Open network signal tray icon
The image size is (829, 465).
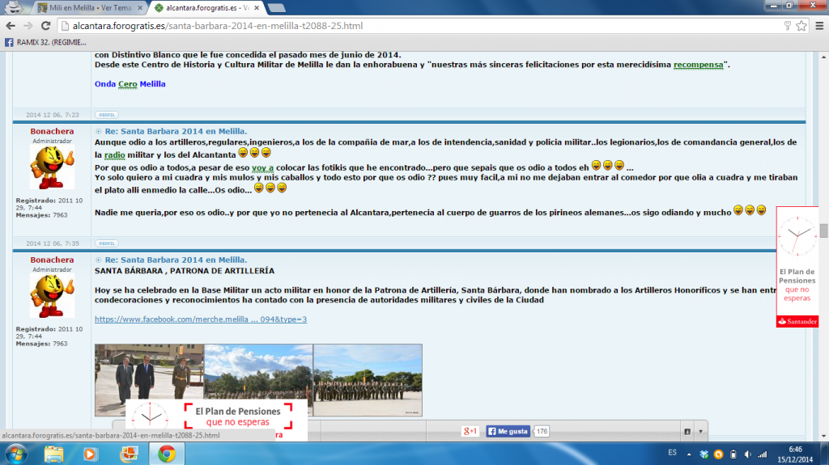(x=763, y=454)
